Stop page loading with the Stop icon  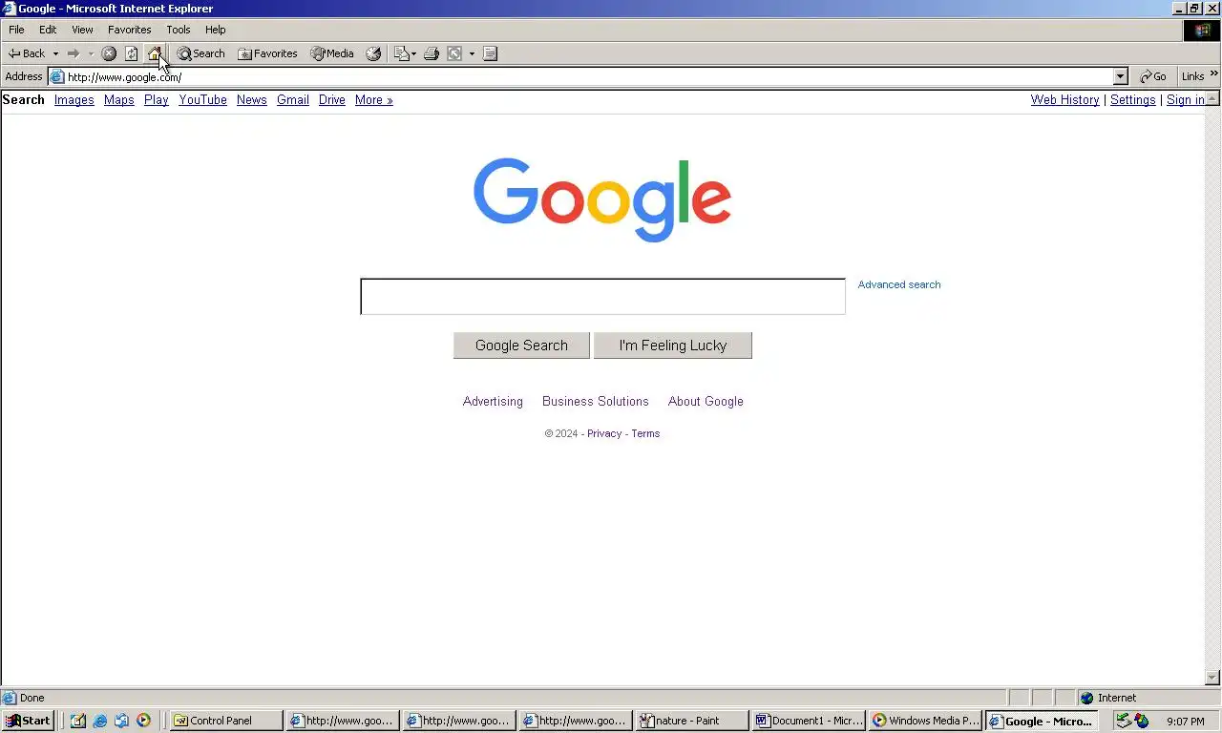tap(109, 53)
